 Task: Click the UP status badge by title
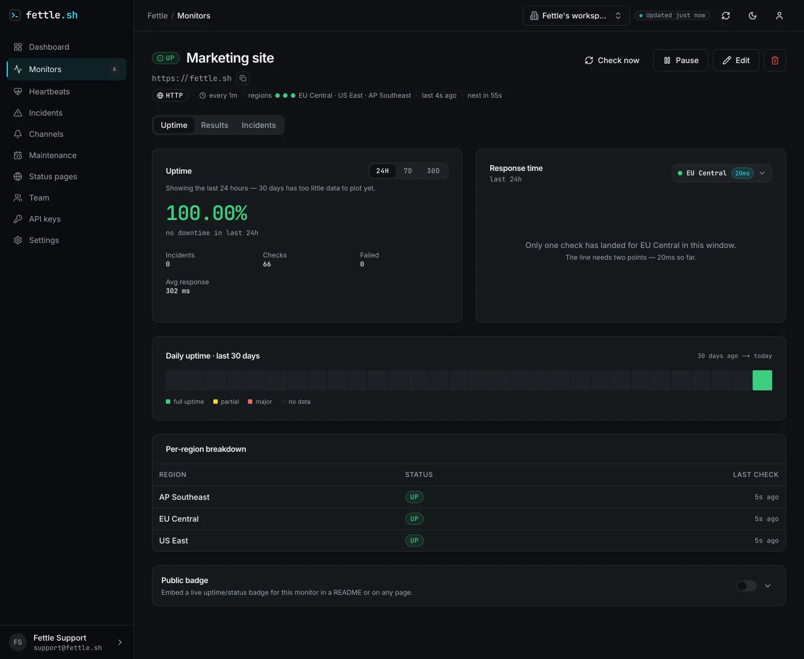(166, 58)
